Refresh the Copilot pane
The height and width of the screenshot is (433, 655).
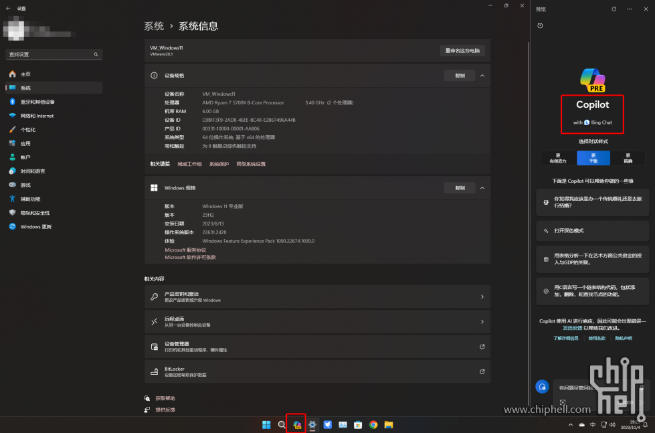pos(614,9)
